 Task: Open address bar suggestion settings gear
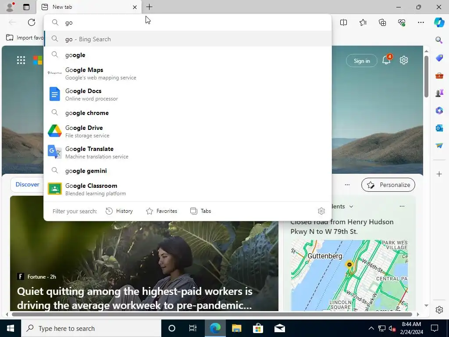(321, 211)
